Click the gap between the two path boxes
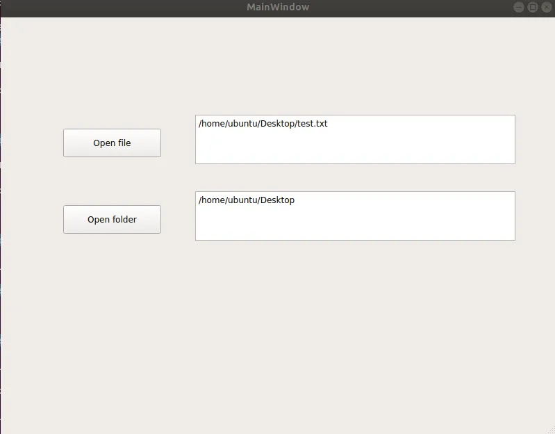This screenshot has height=434, width=555. (x=355, y=177)
